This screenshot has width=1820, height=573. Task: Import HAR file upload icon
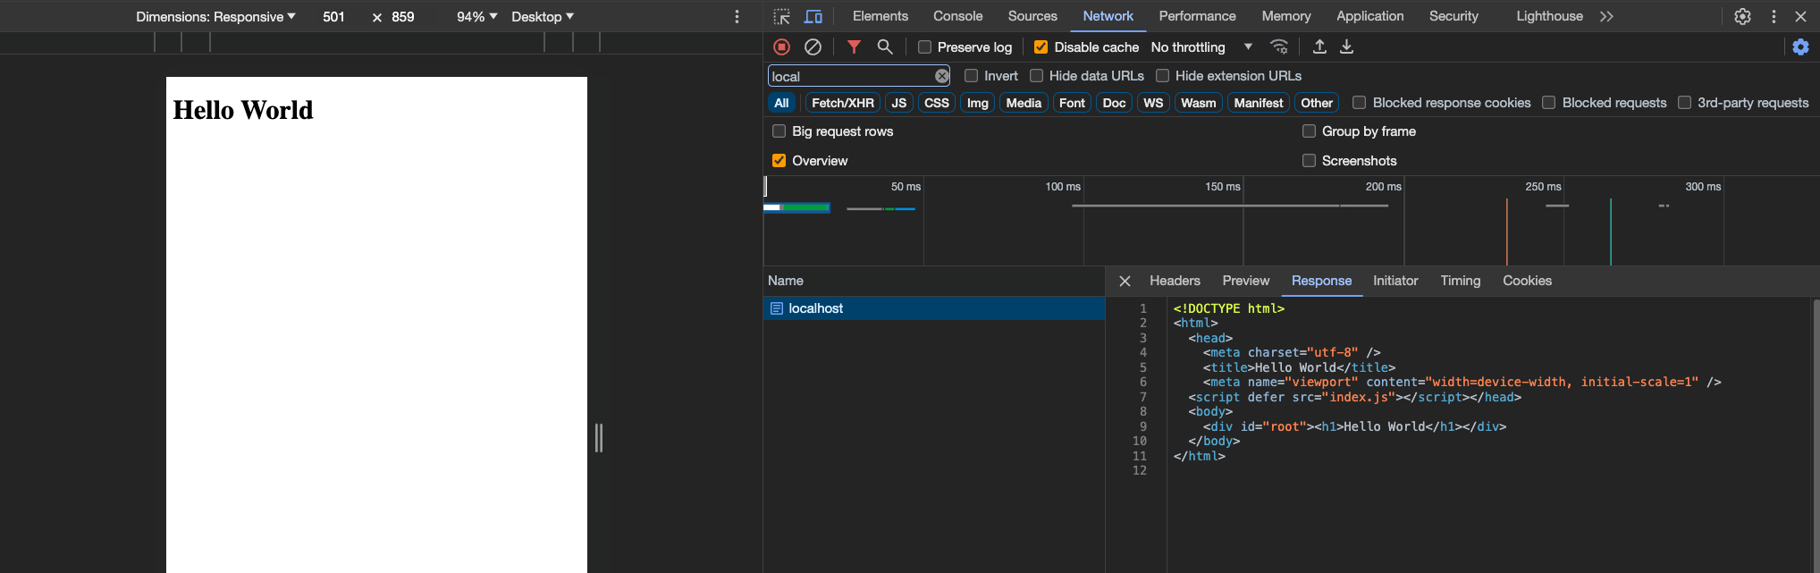(1319, 46)
